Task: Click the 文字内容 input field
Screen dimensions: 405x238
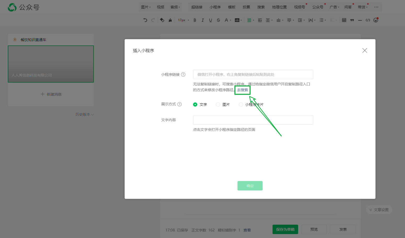Action: 253,120
